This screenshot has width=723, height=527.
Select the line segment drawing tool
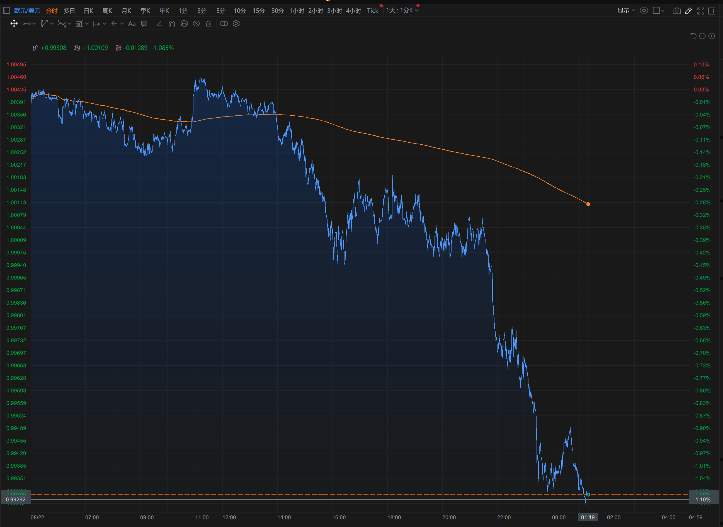click(27, 24)
